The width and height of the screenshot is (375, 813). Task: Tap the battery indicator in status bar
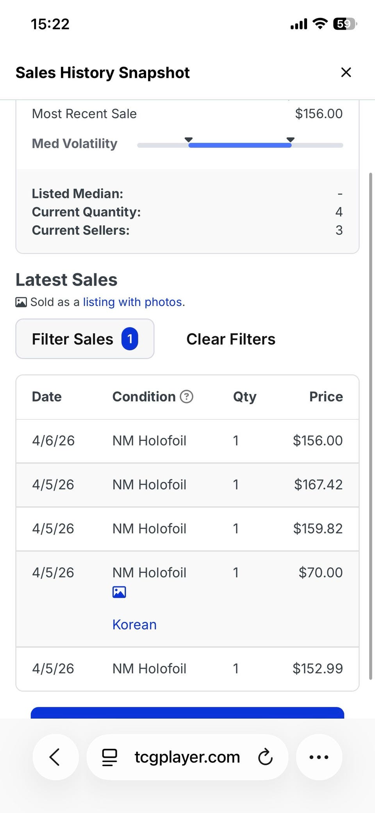pos(344,24)
